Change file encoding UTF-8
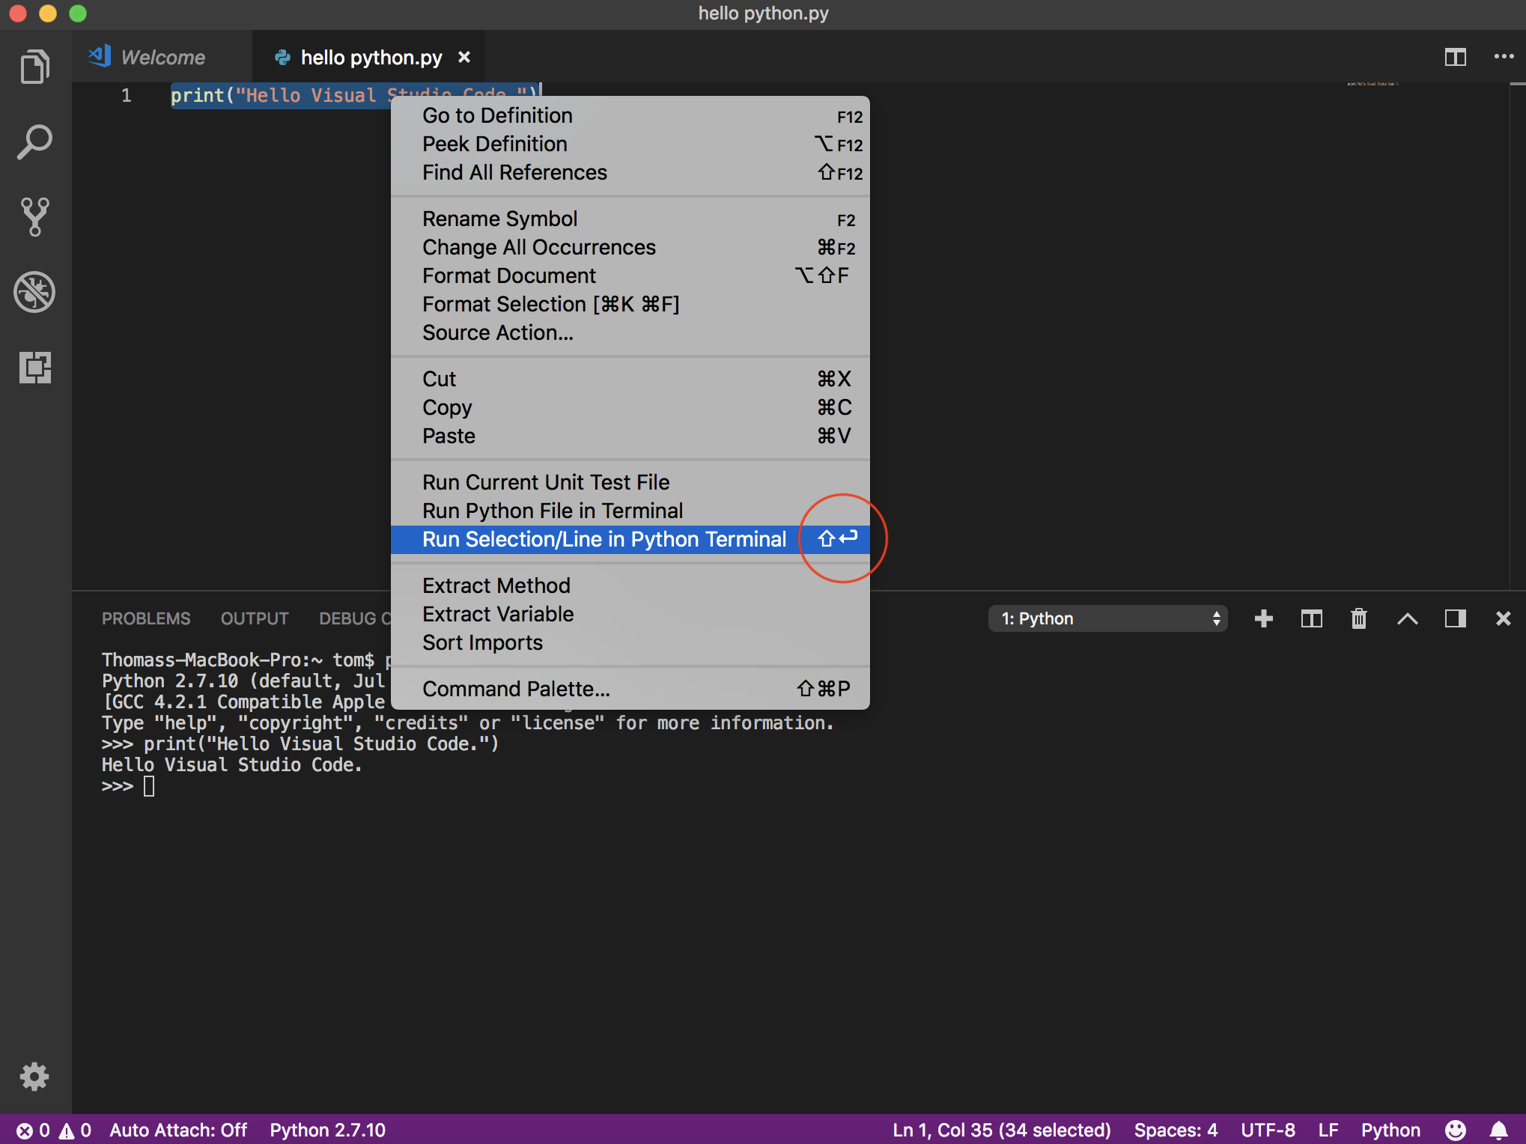 1268,1130
